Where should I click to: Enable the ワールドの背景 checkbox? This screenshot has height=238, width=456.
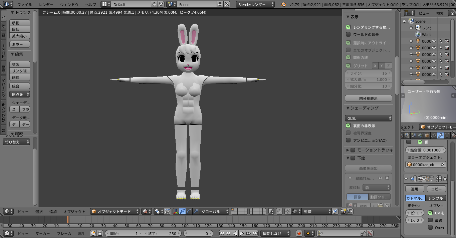pos(348,34)
